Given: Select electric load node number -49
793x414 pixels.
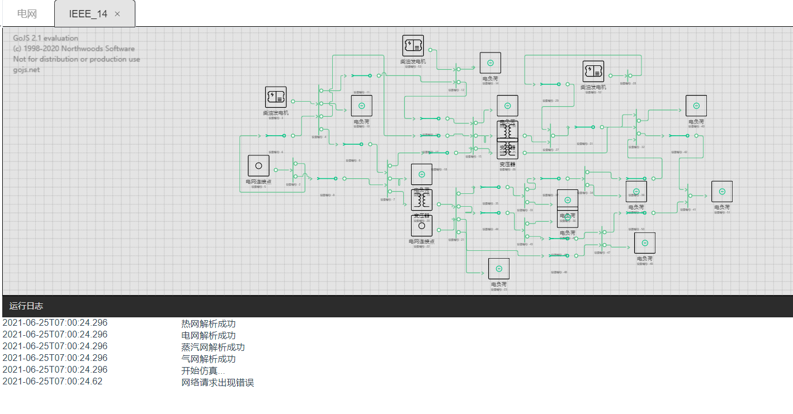Looking at the screenshot, I should 645,243.
